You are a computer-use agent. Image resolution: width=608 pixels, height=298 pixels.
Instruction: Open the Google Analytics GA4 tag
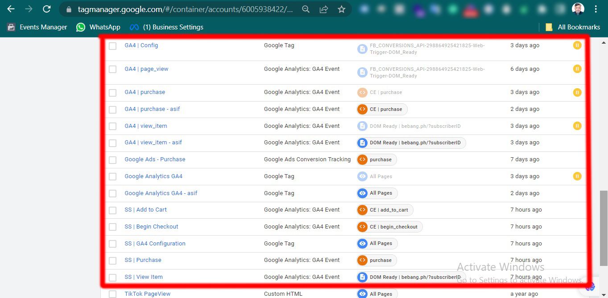click(153, 176)
